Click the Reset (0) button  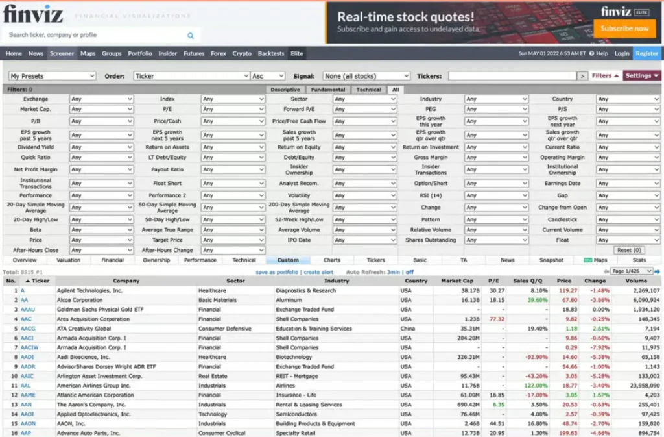point(629,250)
